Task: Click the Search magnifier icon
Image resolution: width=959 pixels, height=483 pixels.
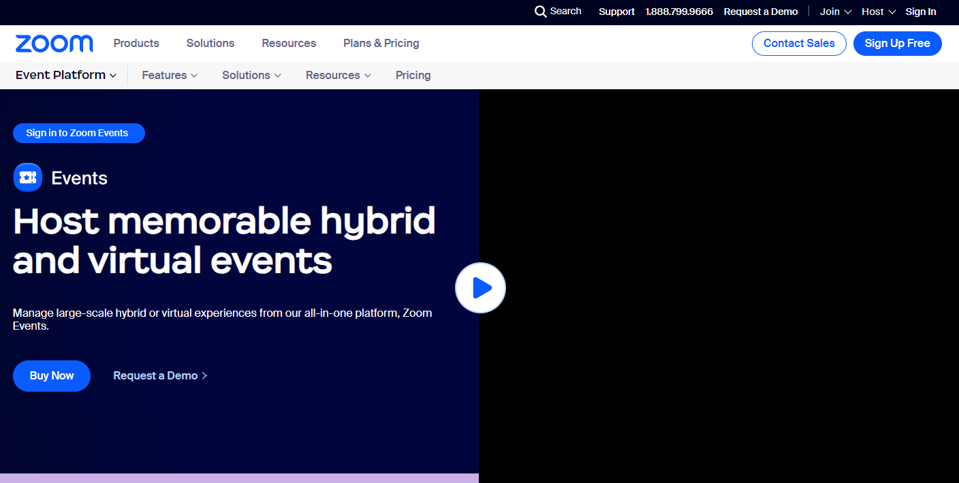Action: (541, 12)
